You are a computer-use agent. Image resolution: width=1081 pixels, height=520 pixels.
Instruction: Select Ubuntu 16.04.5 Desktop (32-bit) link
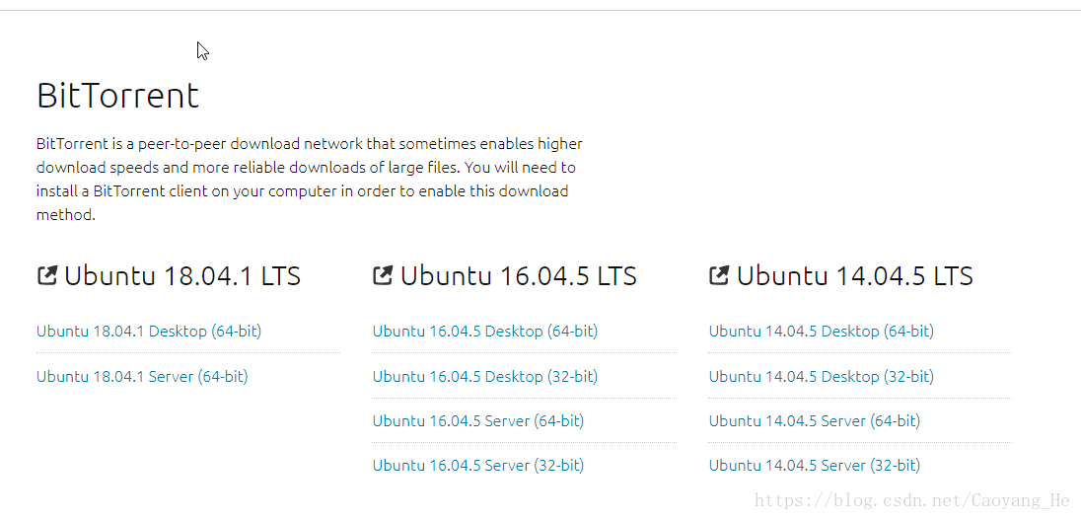coord(485,377)
